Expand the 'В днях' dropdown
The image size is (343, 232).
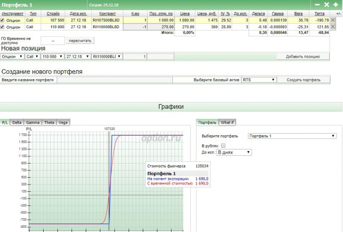pyautogui.click(x=234, y=152)
